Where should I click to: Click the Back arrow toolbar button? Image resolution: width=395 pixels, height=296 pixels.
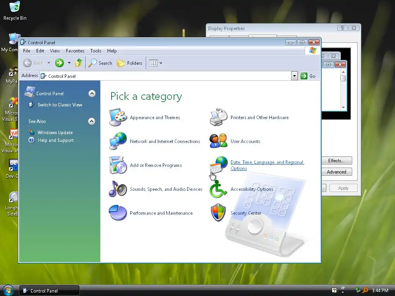pos(33,63)
